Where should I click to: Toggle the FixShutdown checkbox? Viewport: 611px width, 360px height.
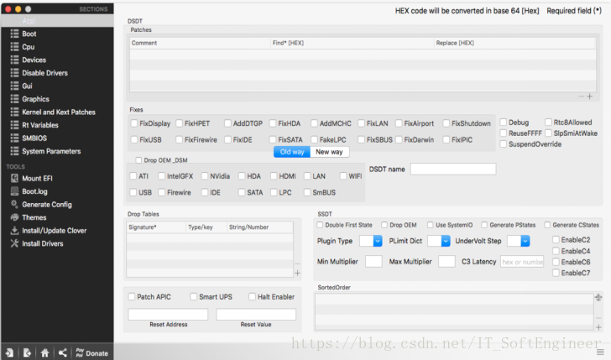click(446, 123)
